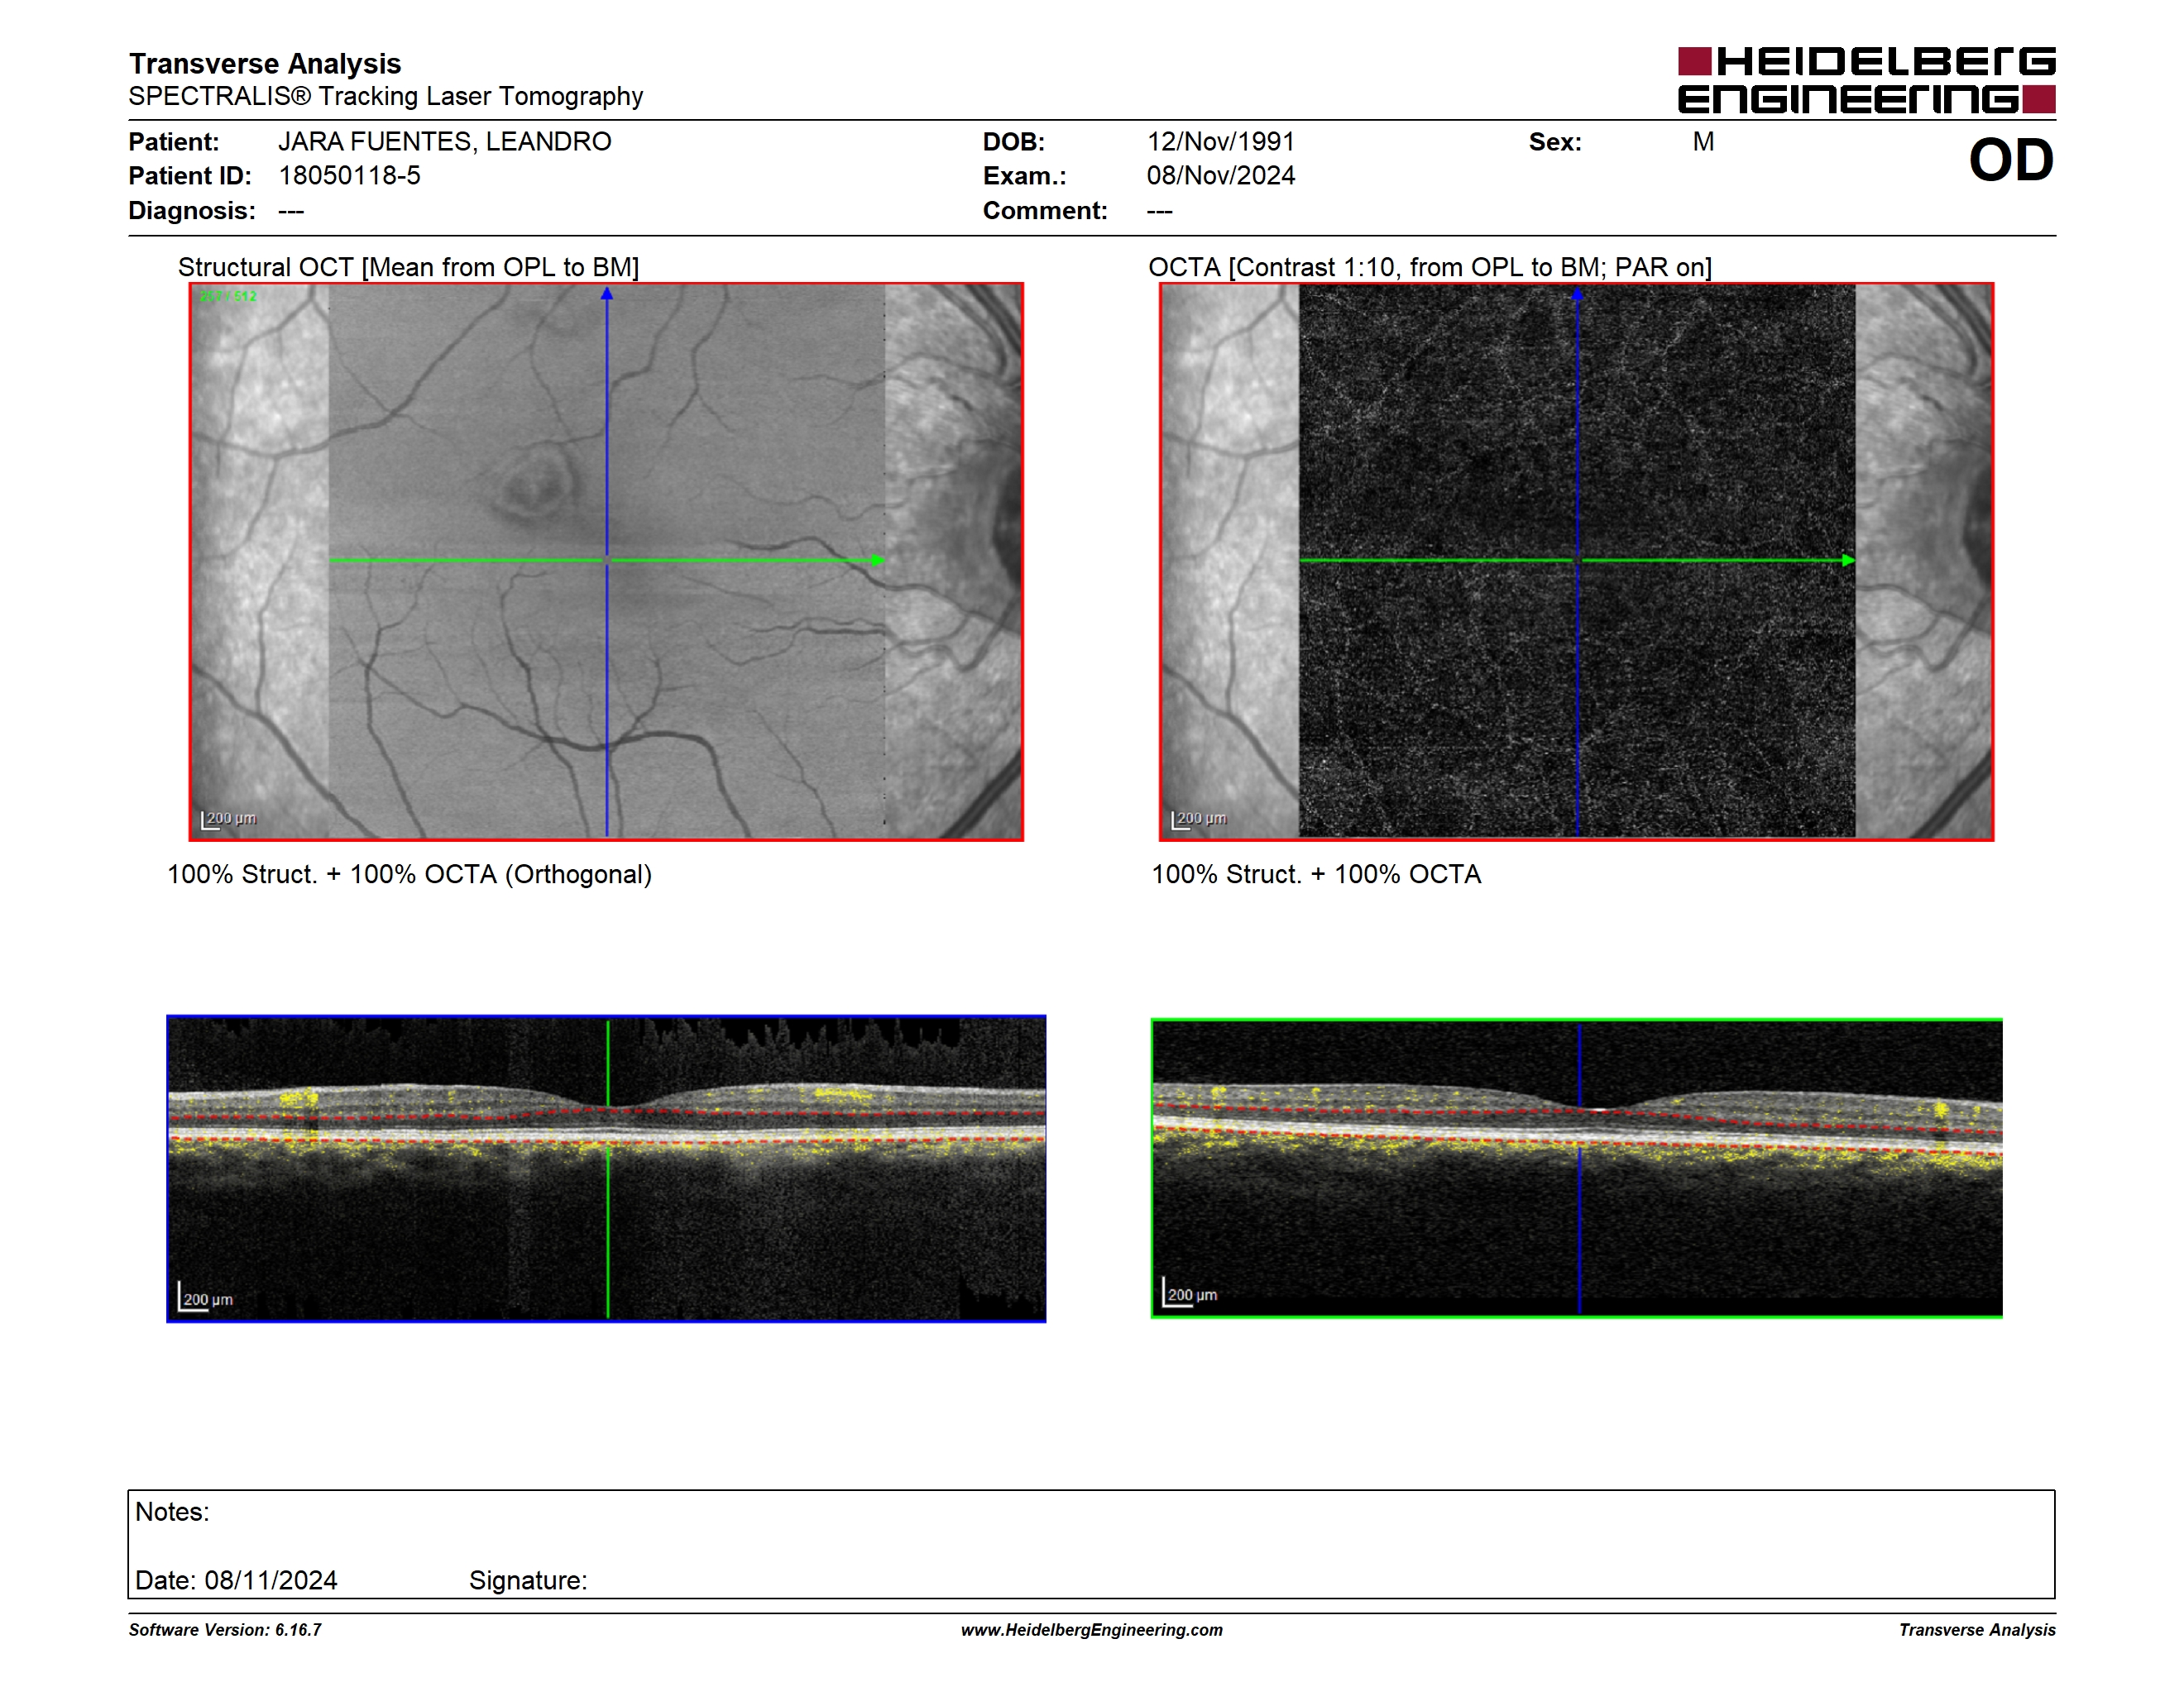Click the Heidelberg Engineering logo
Screen dimensions: 2184x1687
[1866, 80]
